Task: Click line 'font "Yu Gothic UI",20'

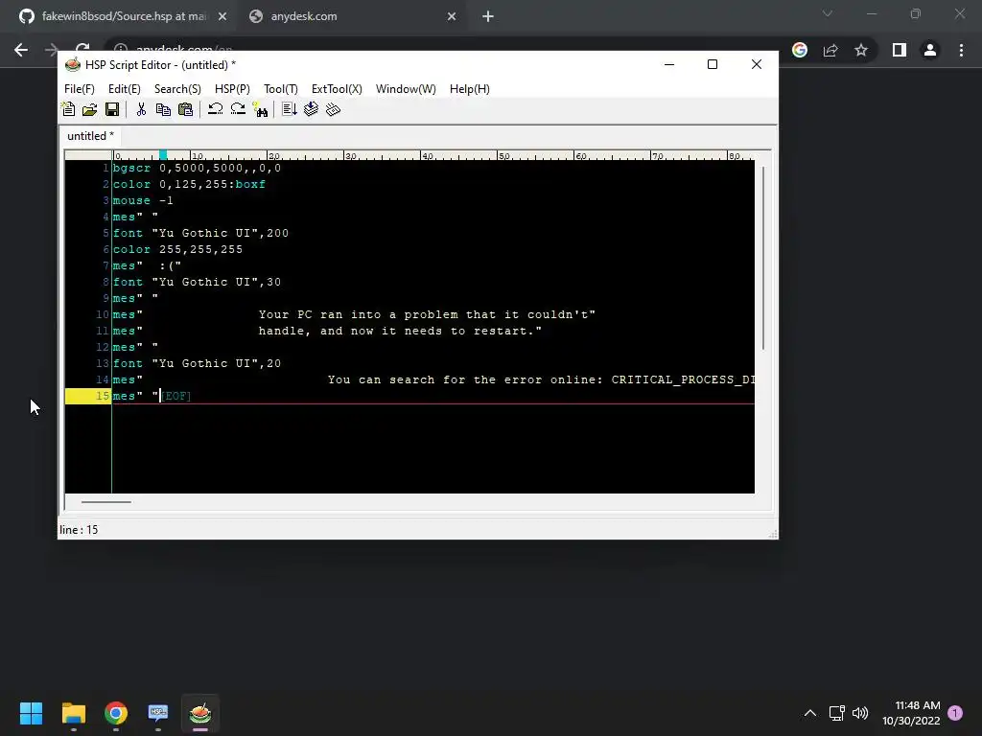Action: 197,363
